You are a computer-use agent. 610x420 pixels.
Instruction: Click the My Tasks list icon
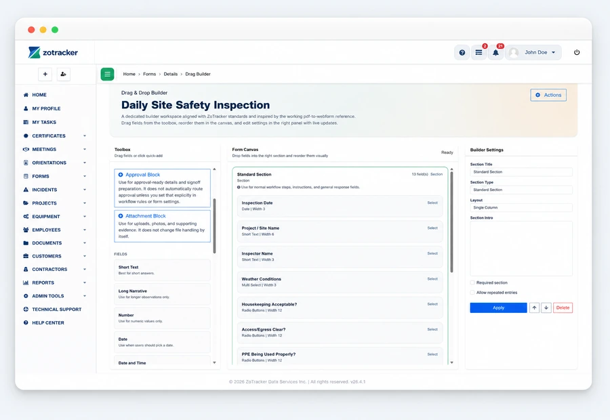26,122
